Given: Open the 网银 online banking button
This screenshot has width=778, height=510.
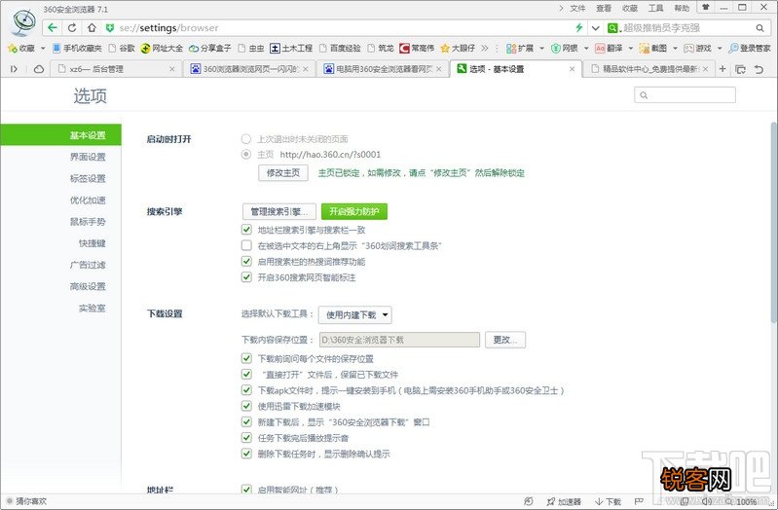Looking at the screenshot, I should (565, 48).
